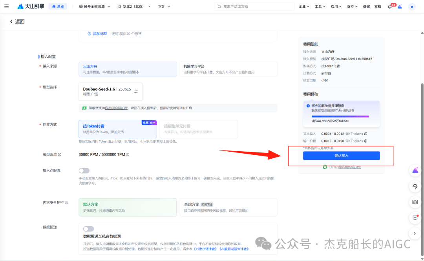424x261 pixels.
Task: Click the 剩500,000/共50万tokens text
Action: pos(330,121)
